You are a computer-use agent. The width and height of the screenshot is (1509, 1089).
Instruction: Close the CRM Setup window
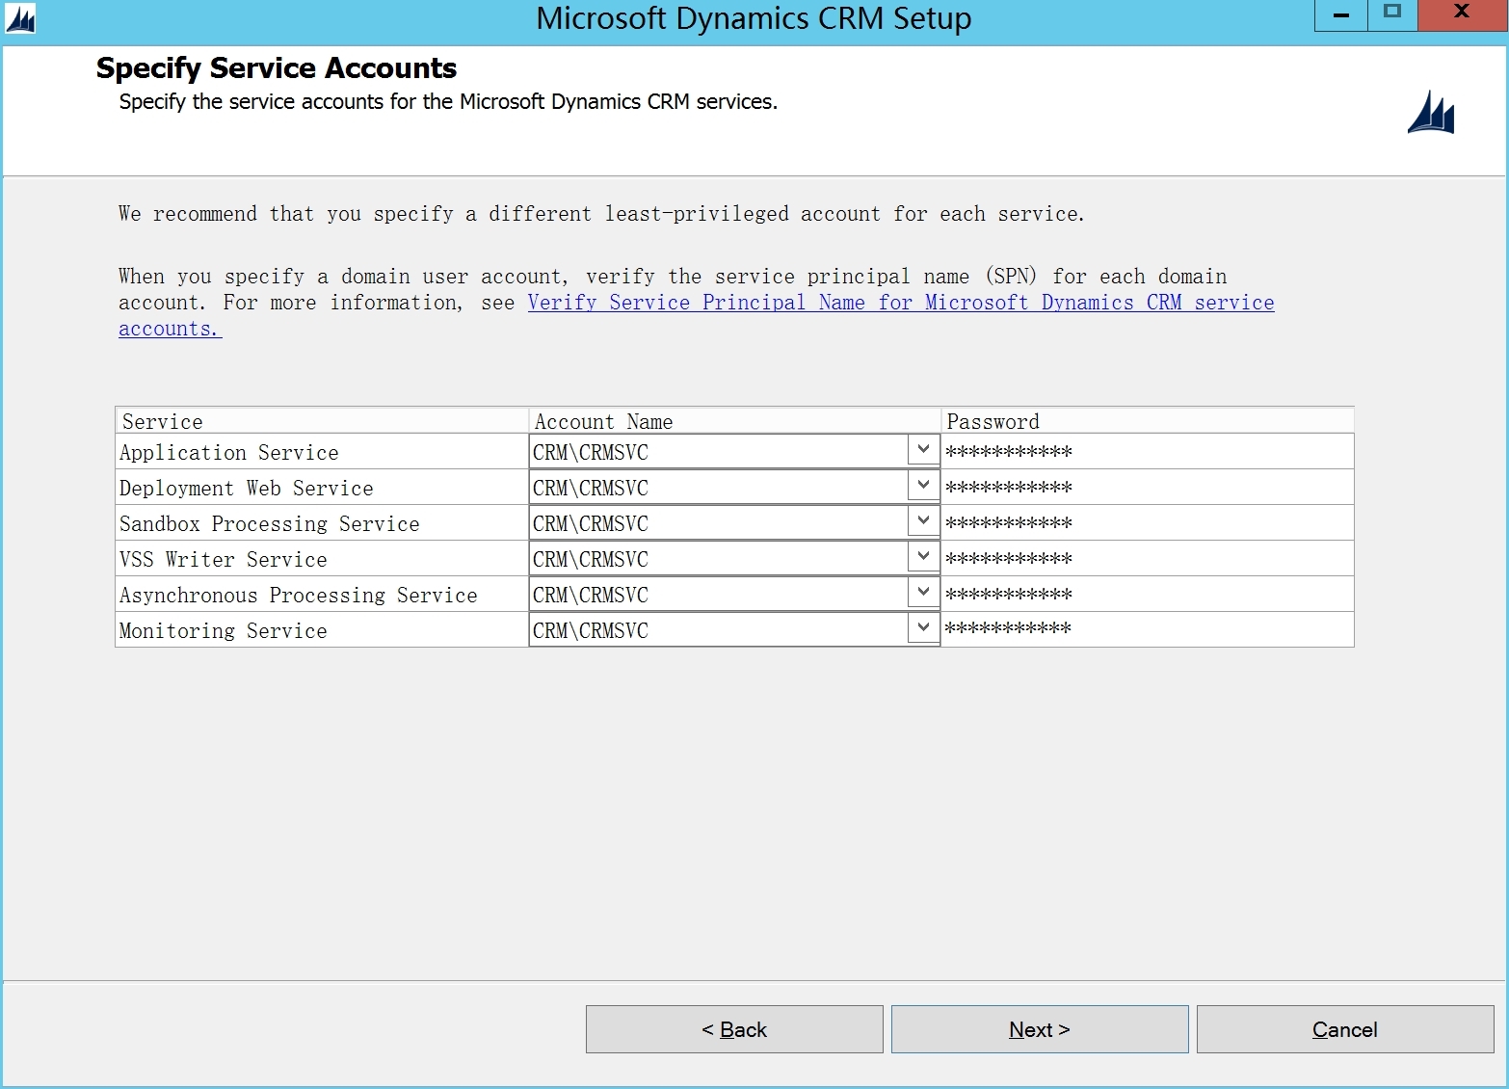coord(1462,15)
